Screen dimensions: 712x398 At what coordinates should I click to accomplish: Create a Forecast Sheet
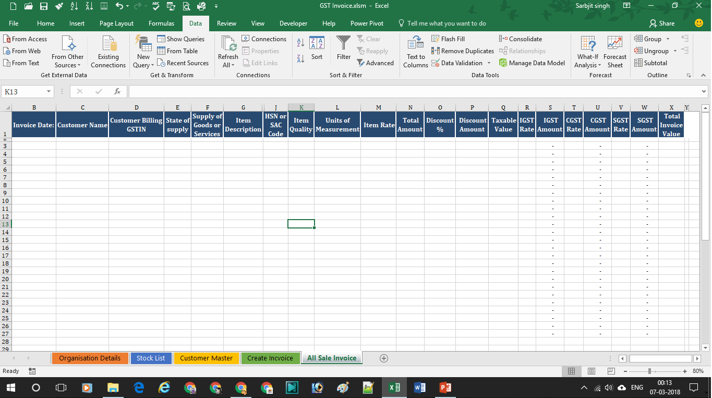tap(615, 52)
